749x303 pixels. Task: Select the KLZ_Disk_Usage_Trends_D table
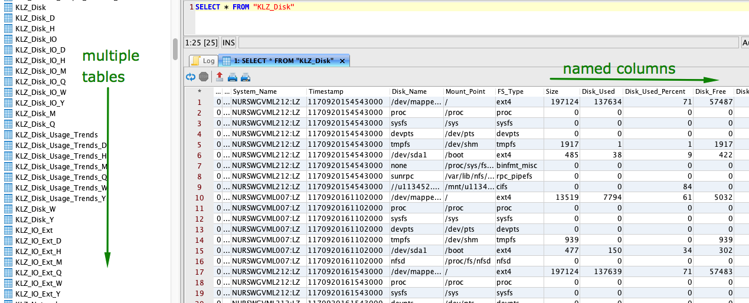tap(61, 145)
